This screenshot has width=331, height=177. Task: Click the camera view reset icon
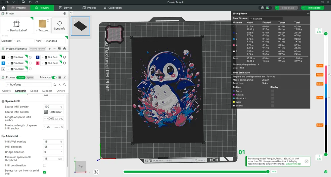click(x=96, y=172)
